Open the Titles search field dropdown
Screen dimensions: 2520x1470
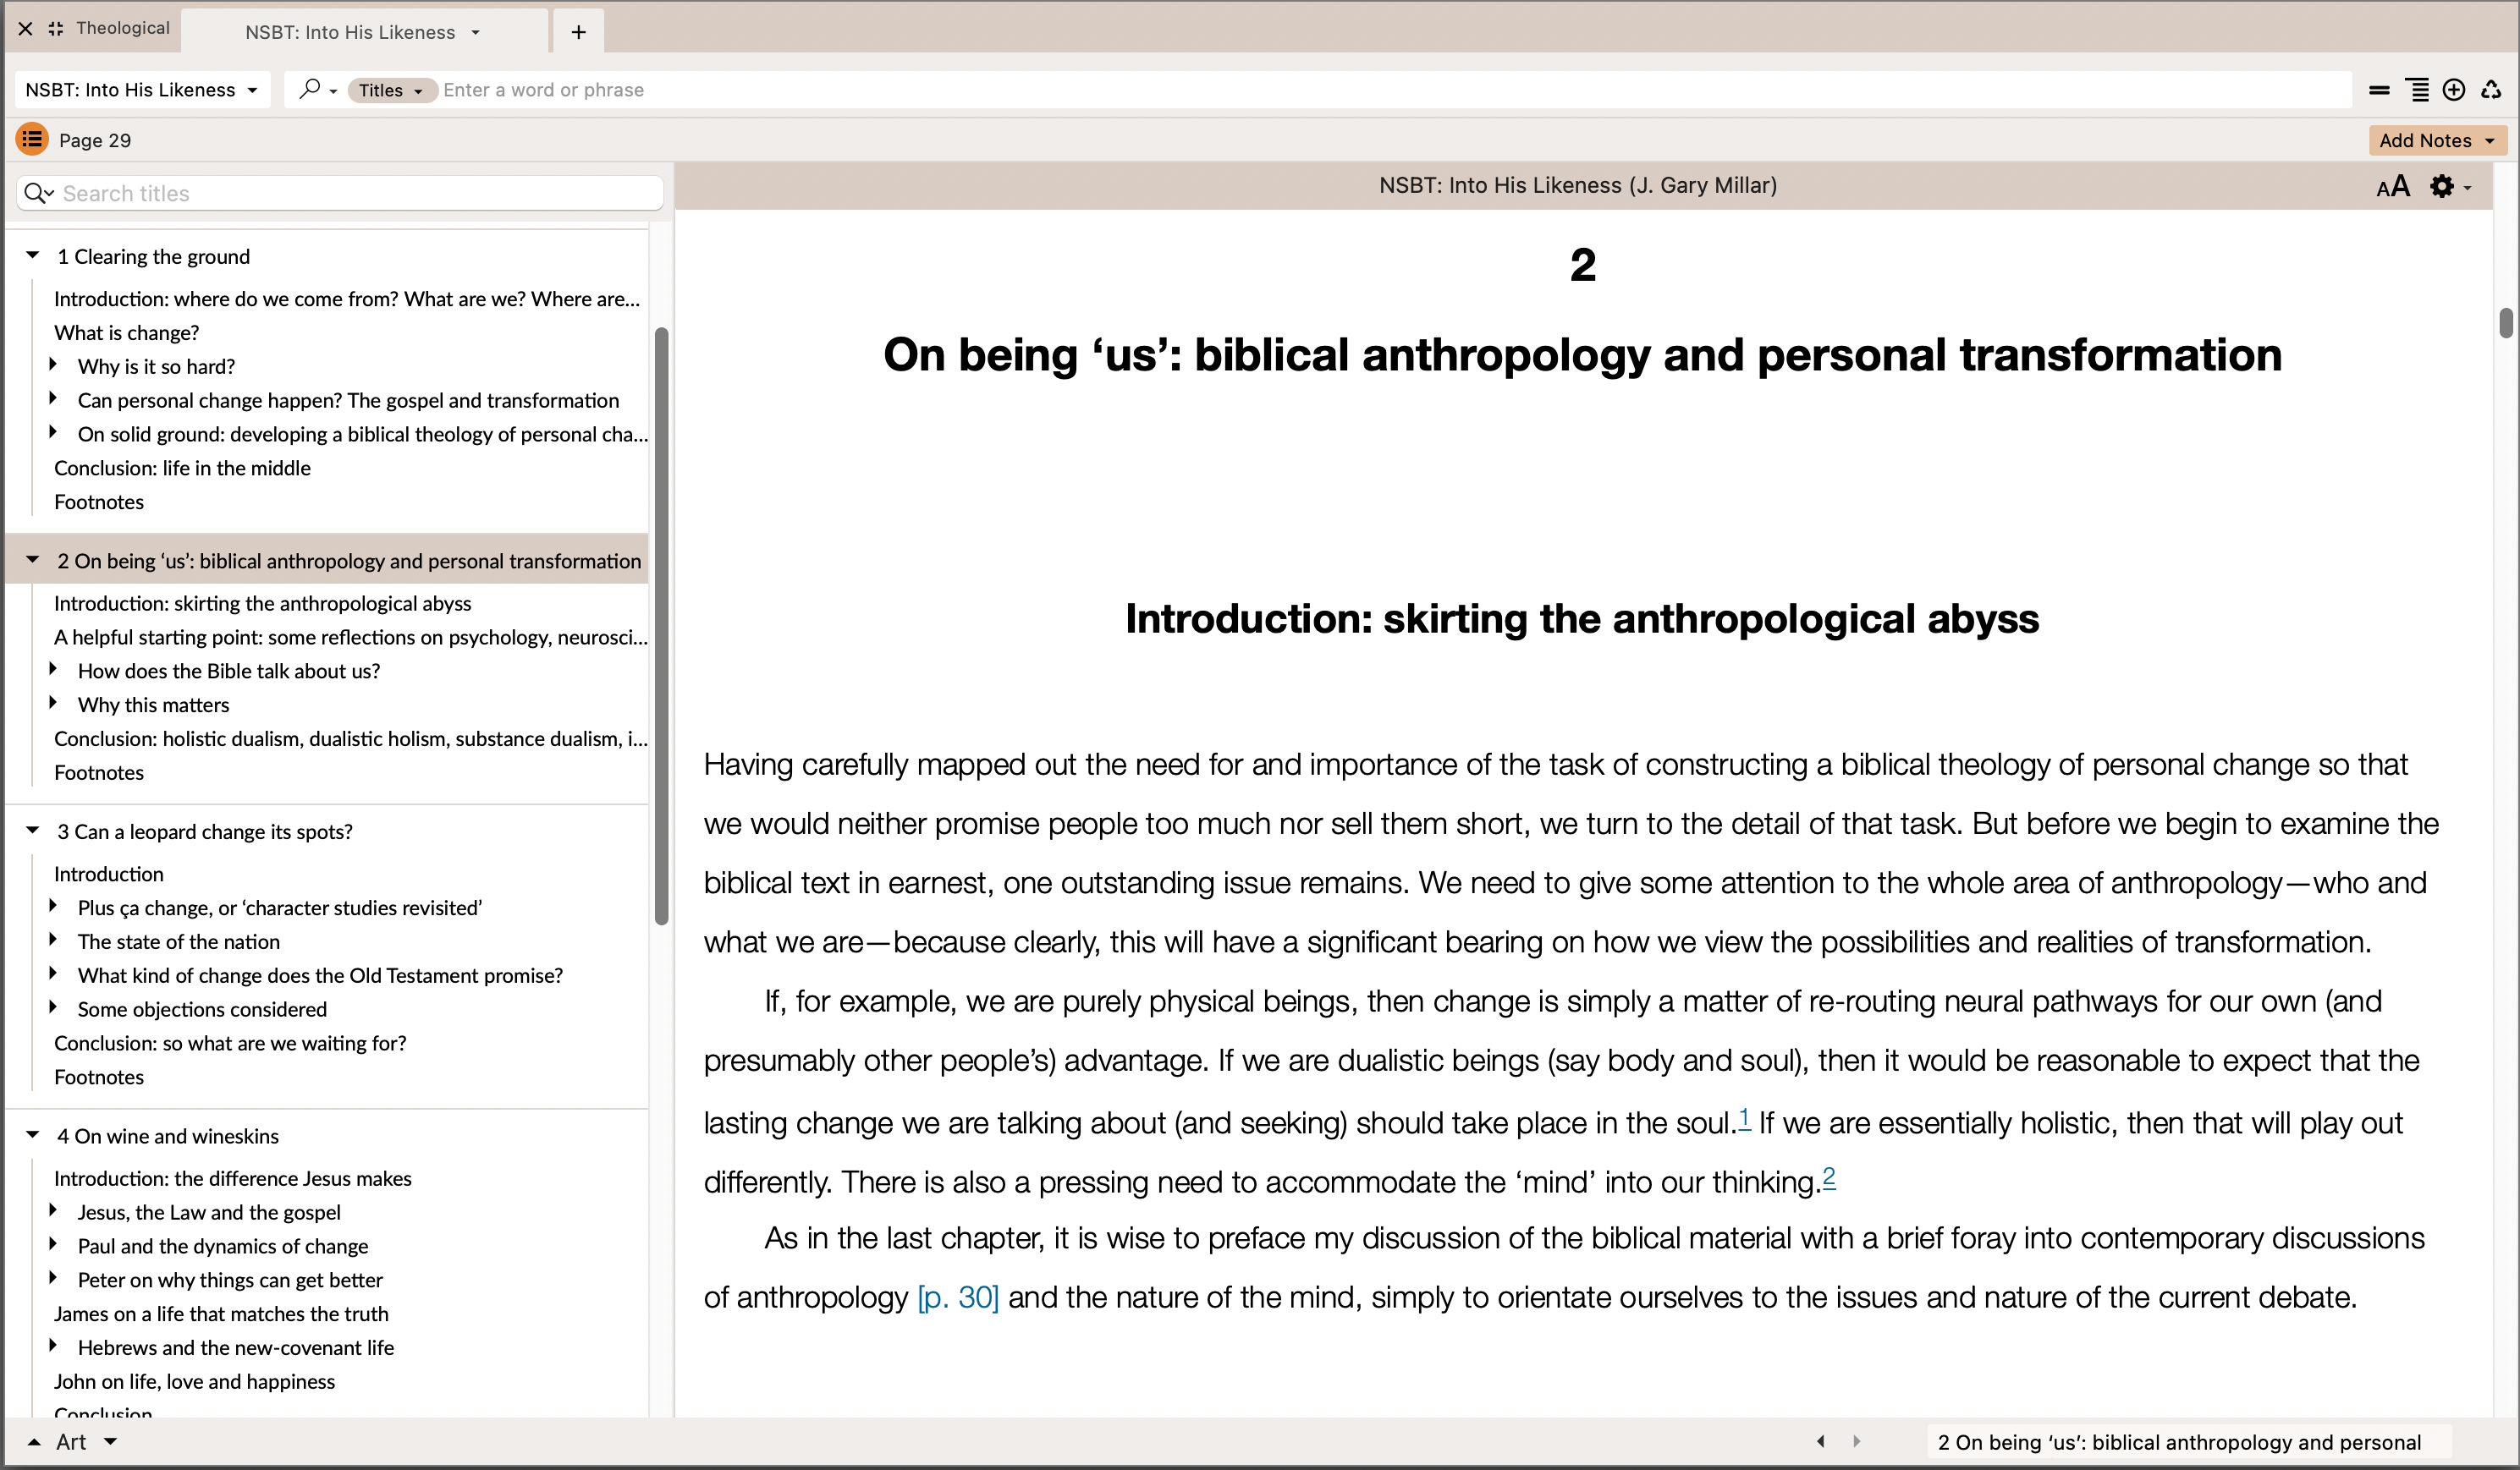391,90
